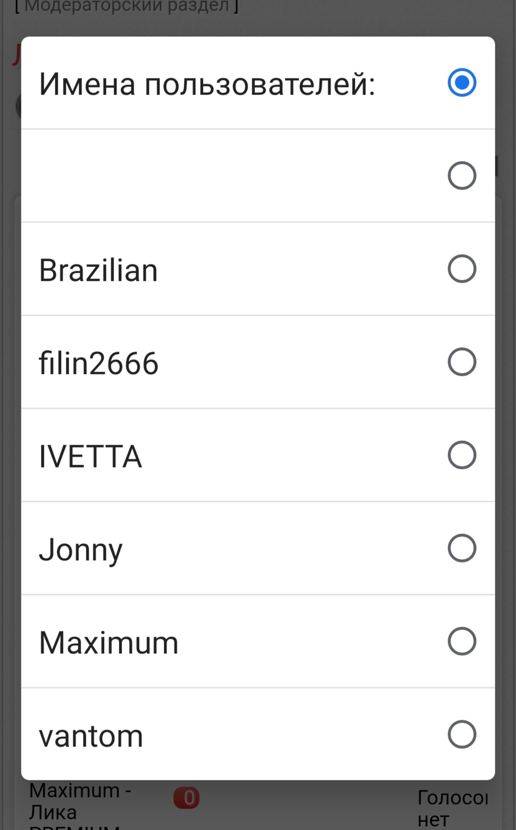Select the radio button of the blank option
516x830 pixels.
pos(462,176)
